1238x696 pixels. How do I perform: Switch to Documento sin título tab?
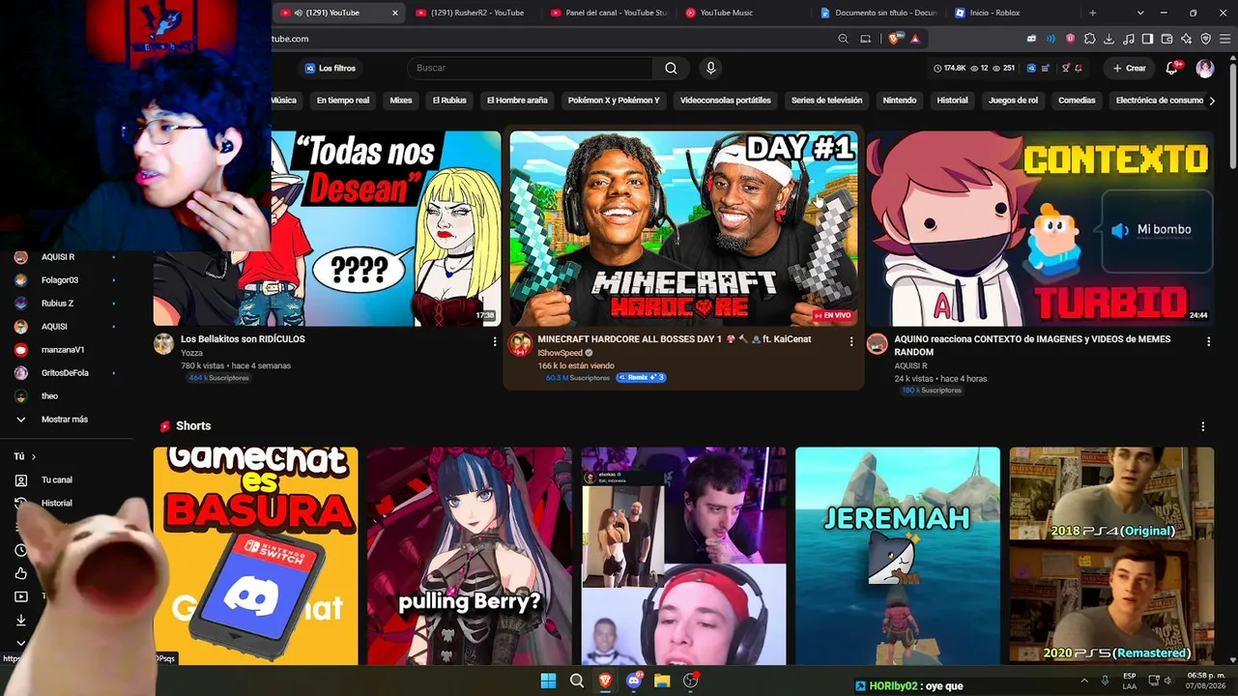click(878, 13)
